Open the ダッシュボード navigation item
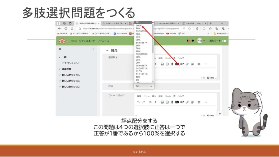The image size is (279, 157). tap(87, 41)
